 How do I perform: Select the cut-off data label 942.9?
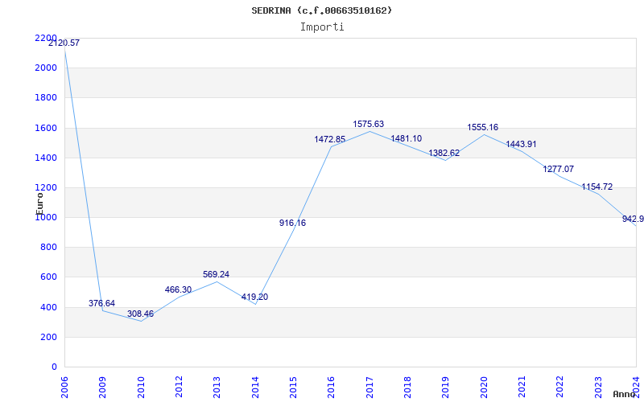[x=633, y=219]
